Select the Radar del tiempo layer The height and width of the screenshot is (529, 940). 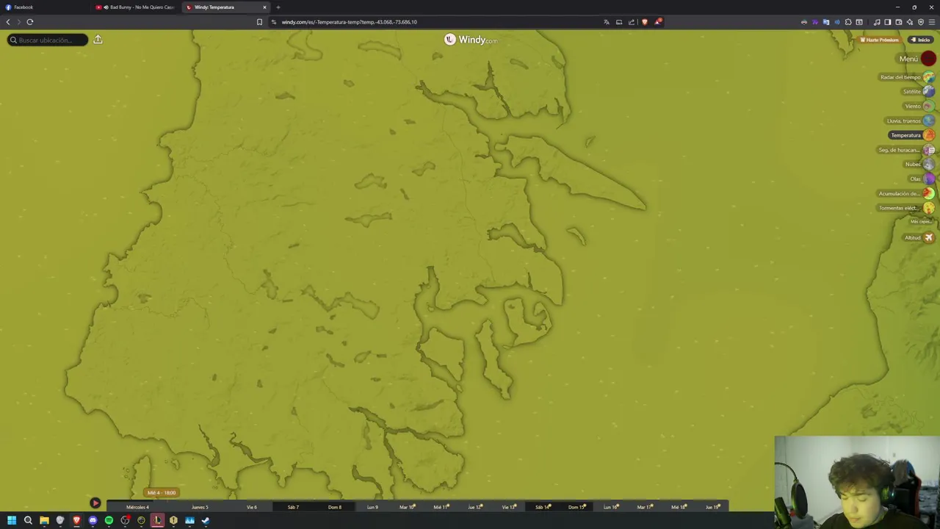(907, 77)
